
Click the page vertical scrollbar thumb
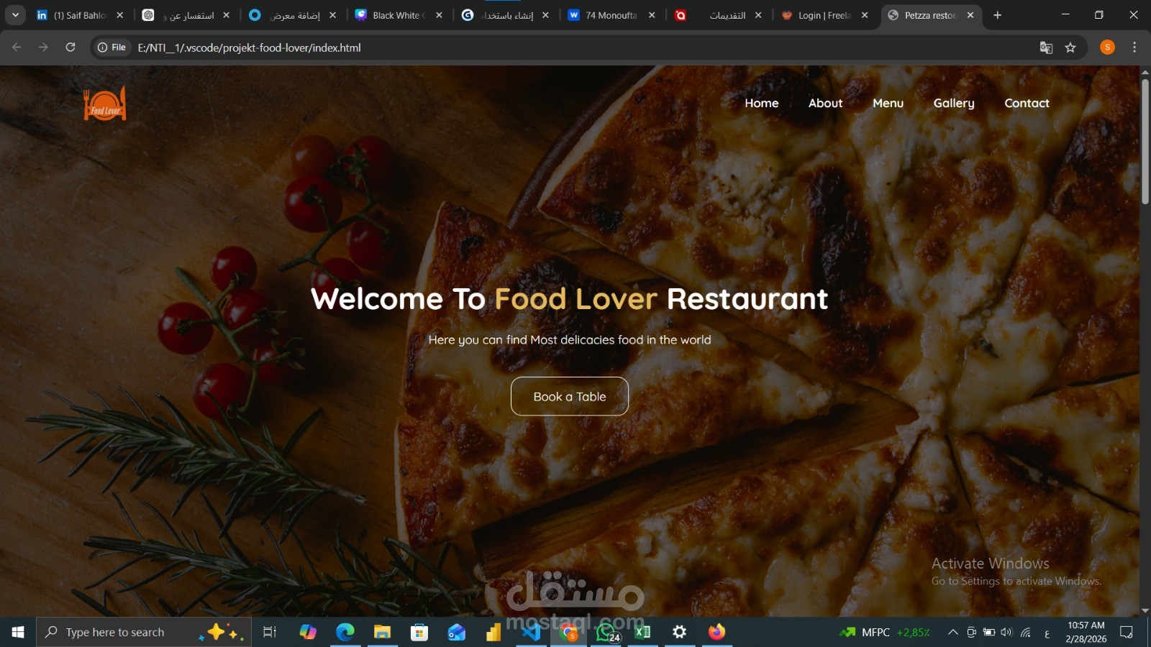pyautogui.click(x=1145, y=142)
